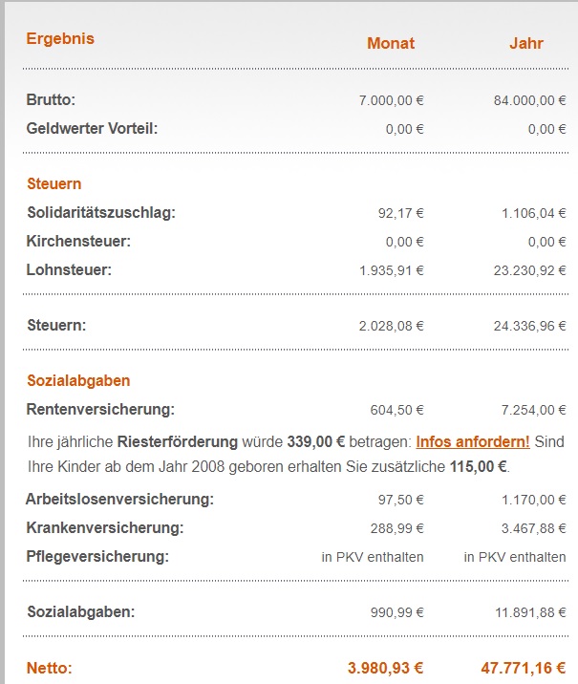Select the Monat column header
The image size is (578, 684).
pyautogui.click(x=391, y=43)
